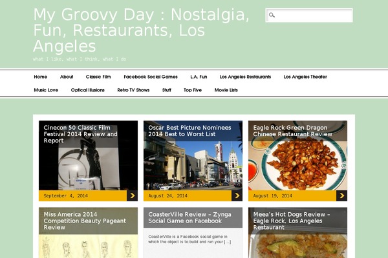Click the August 19, 2014 date bar

coord(292,195)
